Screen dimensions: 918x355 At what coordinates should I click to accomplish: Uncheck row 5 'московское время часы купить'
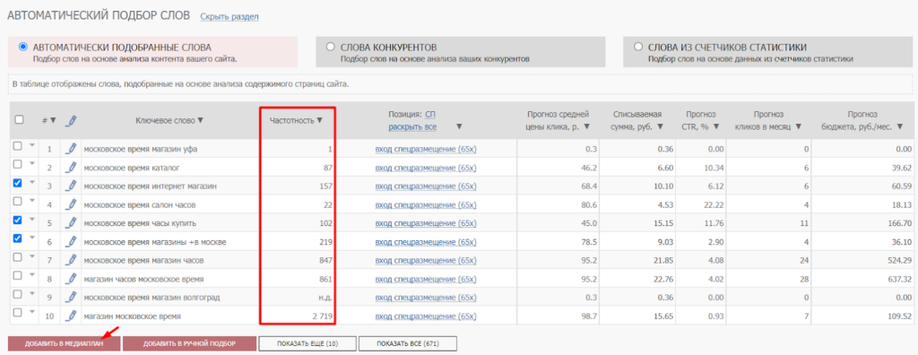tap(18, 221)
